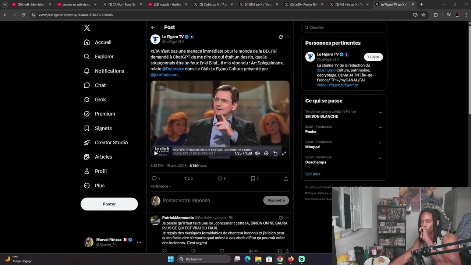Open Firefox from the taskbar
Viewport: 471px width, 265px height.
(x=291, y=259)
